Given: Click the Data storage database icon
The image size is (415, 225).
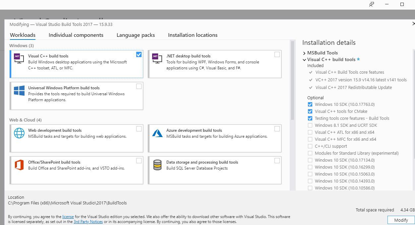Looking at the screenshot, I should (x=157, y=165).
